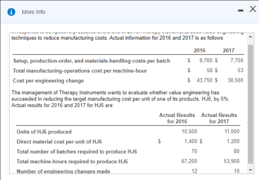Click the line starting 'techniques to reduce manufacturing costs'
The height and width of the screenshot is (180, 259).
(118, 38)
